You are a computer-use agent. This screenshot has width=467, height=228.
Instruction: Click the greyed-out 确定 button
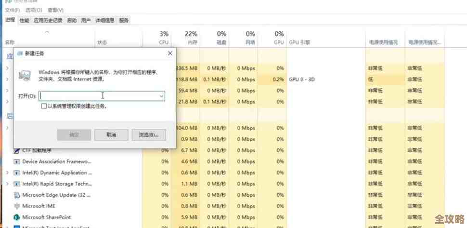tap(74, 135)
